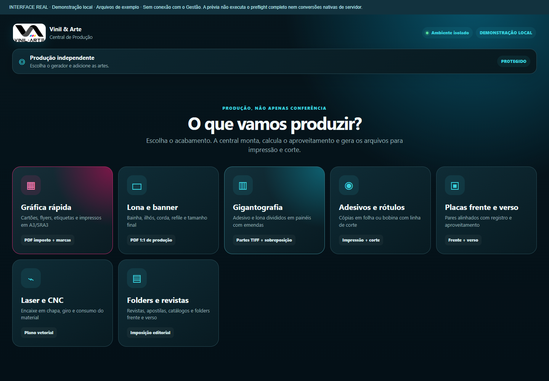Choose the Folders e revistas lines icon
549x381 pixels.
tap(137, 279)
